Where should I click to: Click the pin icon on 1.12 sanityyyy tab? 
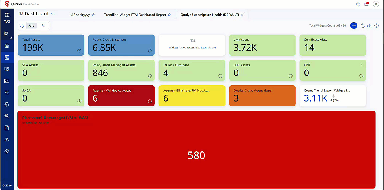93,15
